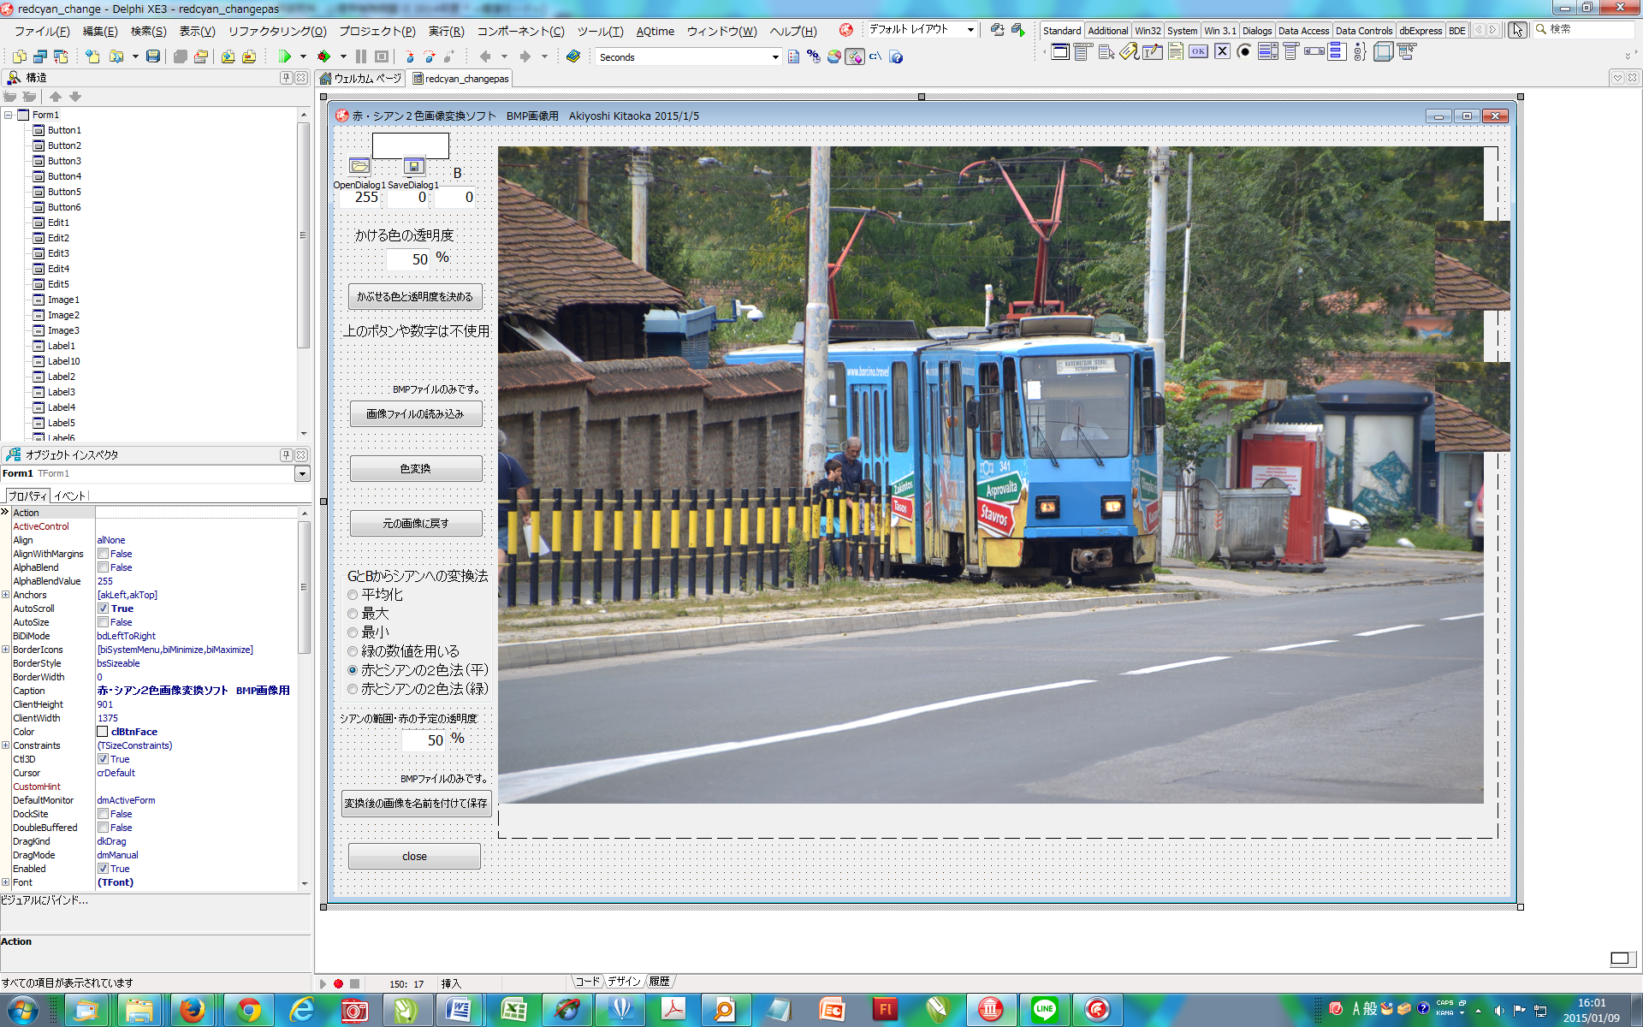Click the Back navigation arrow icon
Screen dimensions: 1643x1027
485,56
